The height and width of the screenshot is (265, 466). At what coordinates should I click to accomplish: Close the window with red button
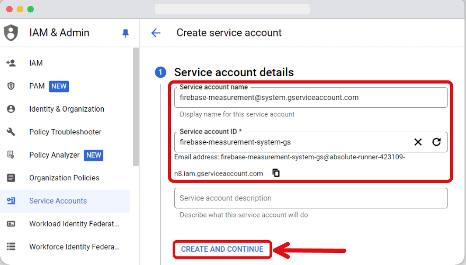click(x=10, y=9)
